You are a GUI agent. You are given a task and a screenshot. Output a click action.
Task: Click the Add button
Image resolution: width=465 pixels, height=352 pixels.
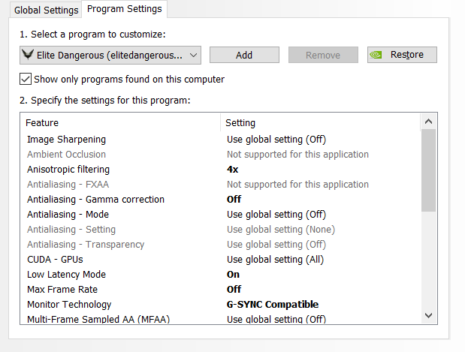click(x=244, y=55)
